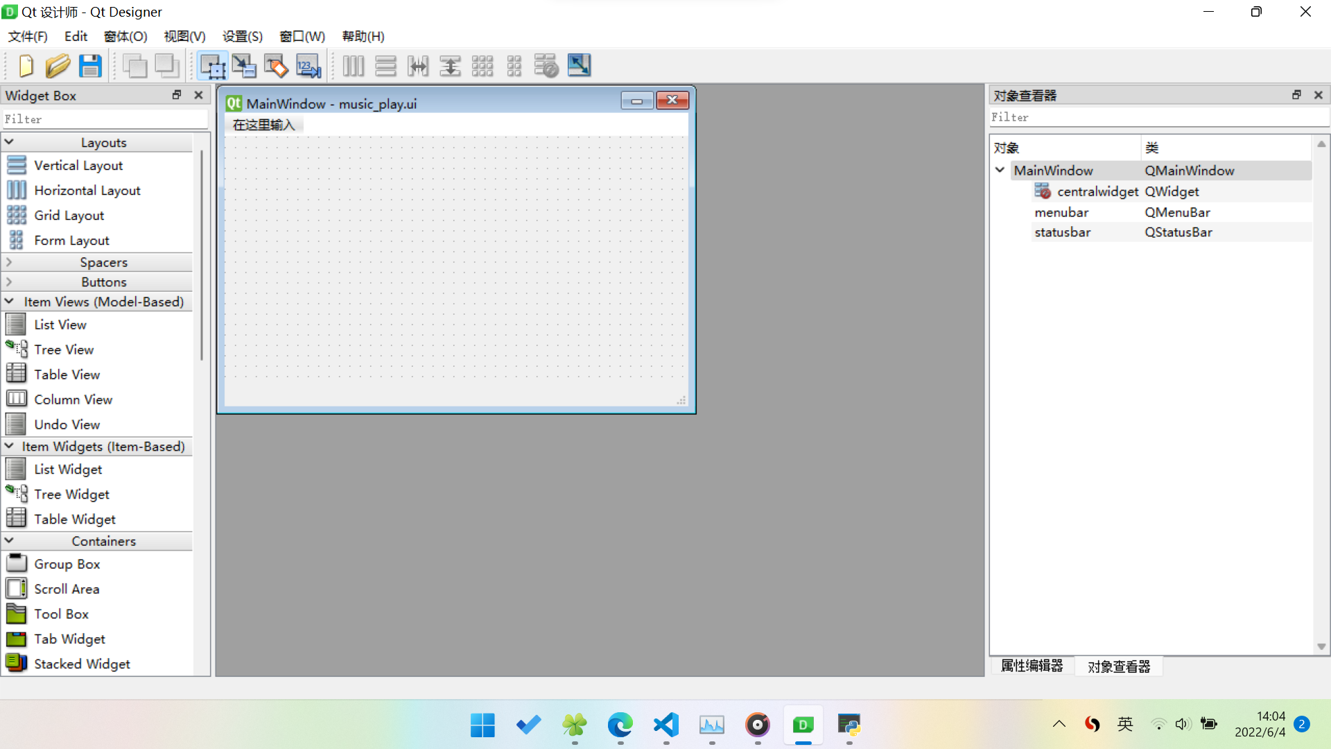This screenshot has height=749, width=1331.
Task: Activate Edit Widgets mode icon
Action: (x=212, y=66)
